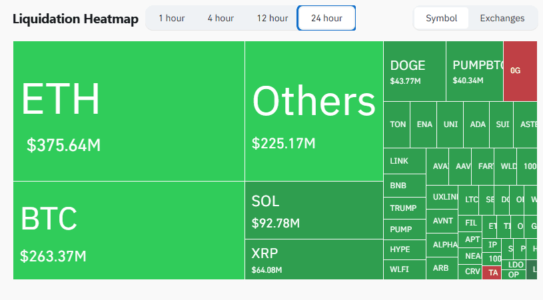Click the LINK heatmap tile
The height and width of the screenshot is (300, 543).
[x=405, y=161]
